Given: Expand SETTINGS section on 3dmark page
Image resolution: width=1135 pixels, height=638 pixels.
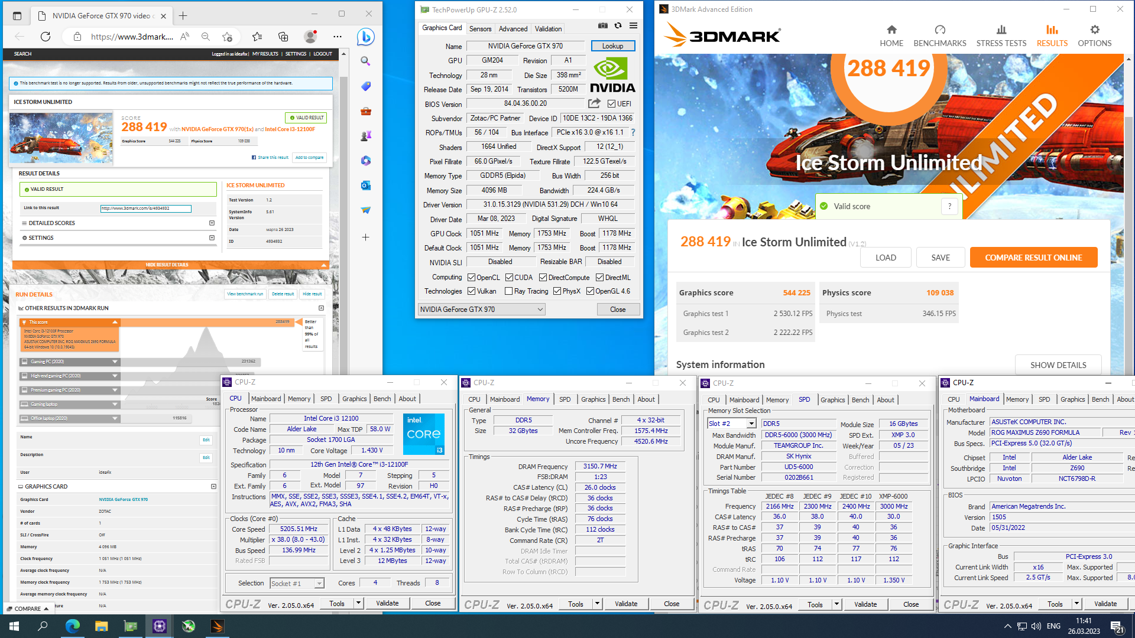Looking at the screenshot, I should [x=212, y=238].
